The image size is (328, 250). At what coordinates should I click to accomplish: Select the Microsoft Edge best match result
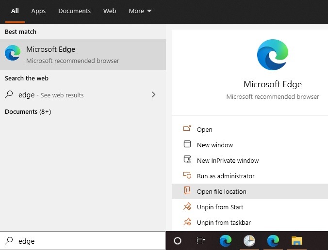point(83,55)
